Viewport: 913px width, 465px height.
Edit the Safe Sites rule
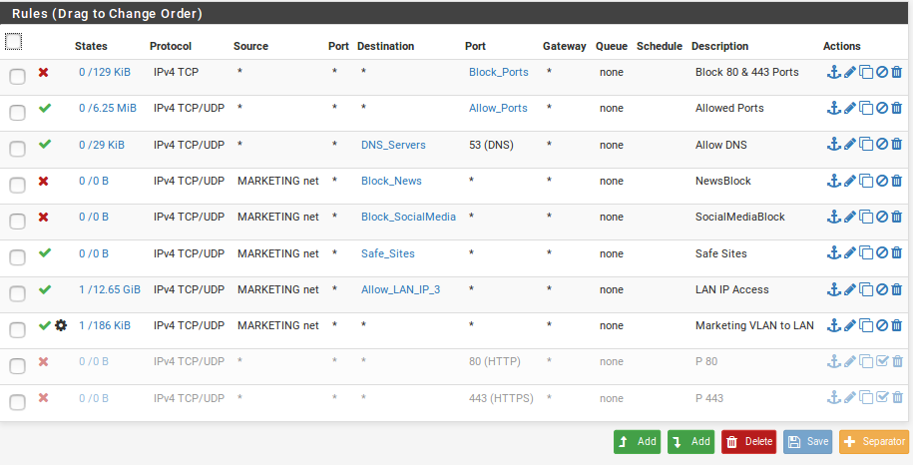pyautogui.click(x=850, y=253)
